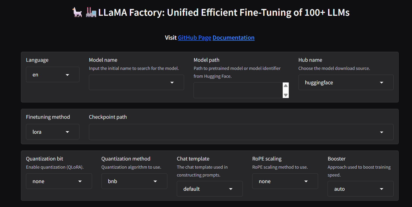
Task: Open the GitHub Page link
Action: 194,38
